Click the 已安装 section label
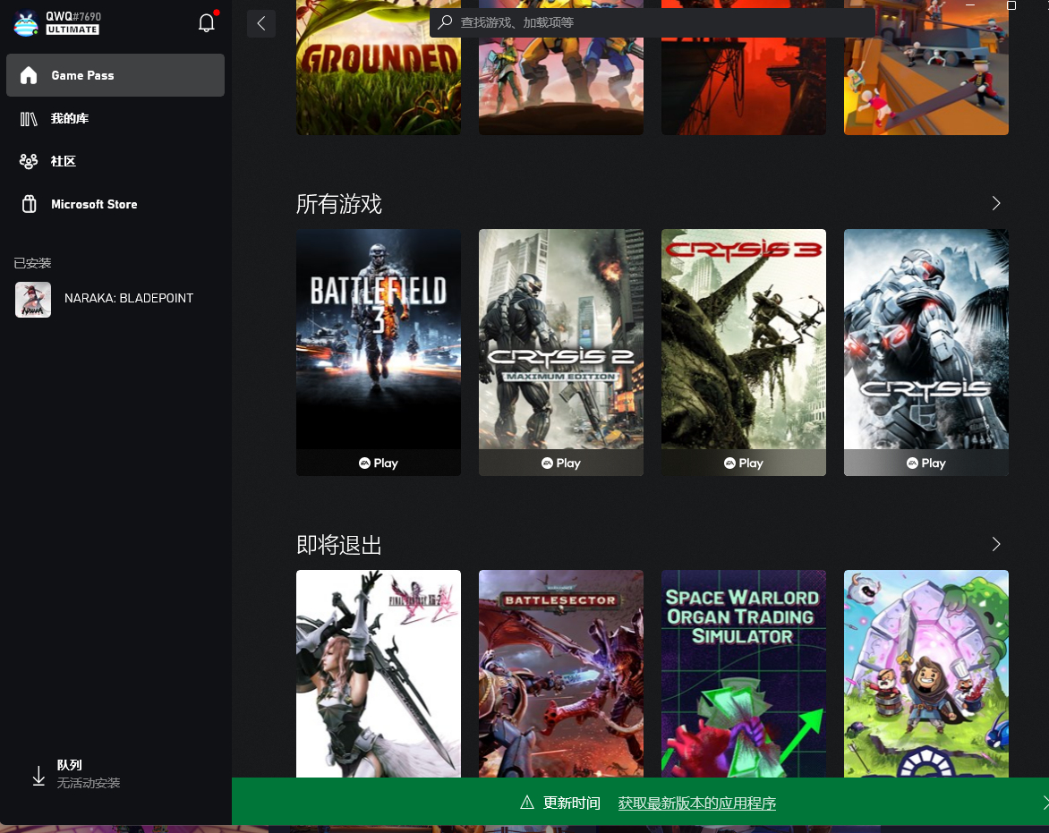 click(32, 263)
